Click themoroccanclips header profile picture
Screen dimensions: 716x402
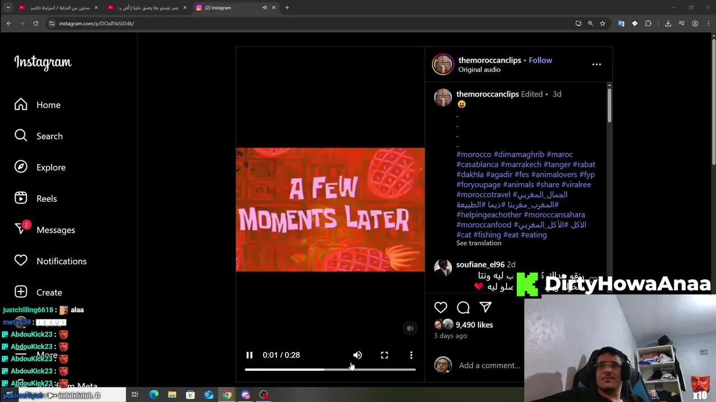click(442, 64)
